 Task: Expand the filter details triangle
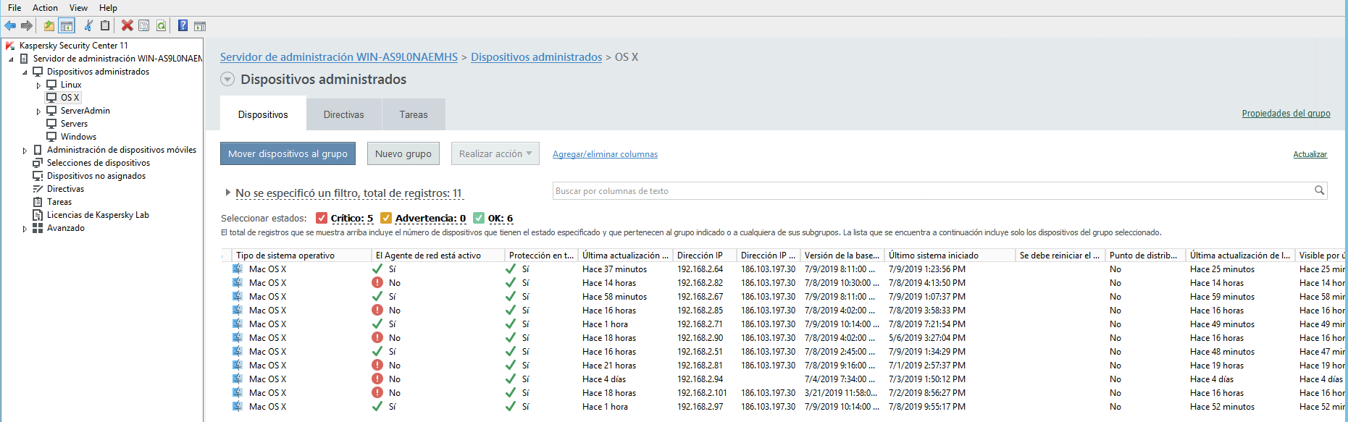227,193
